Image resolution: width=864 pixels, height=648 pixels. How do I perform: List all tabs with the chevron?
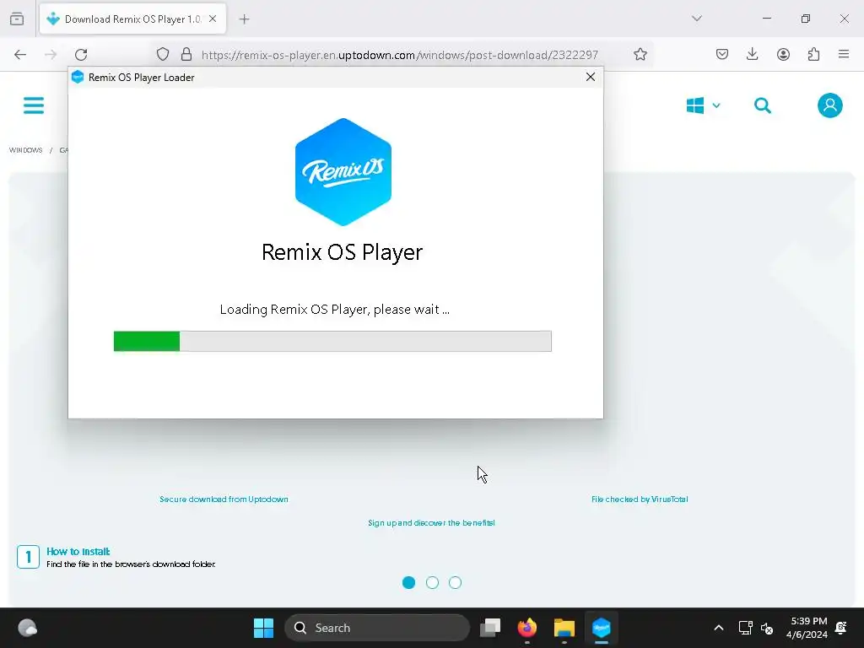696,19
